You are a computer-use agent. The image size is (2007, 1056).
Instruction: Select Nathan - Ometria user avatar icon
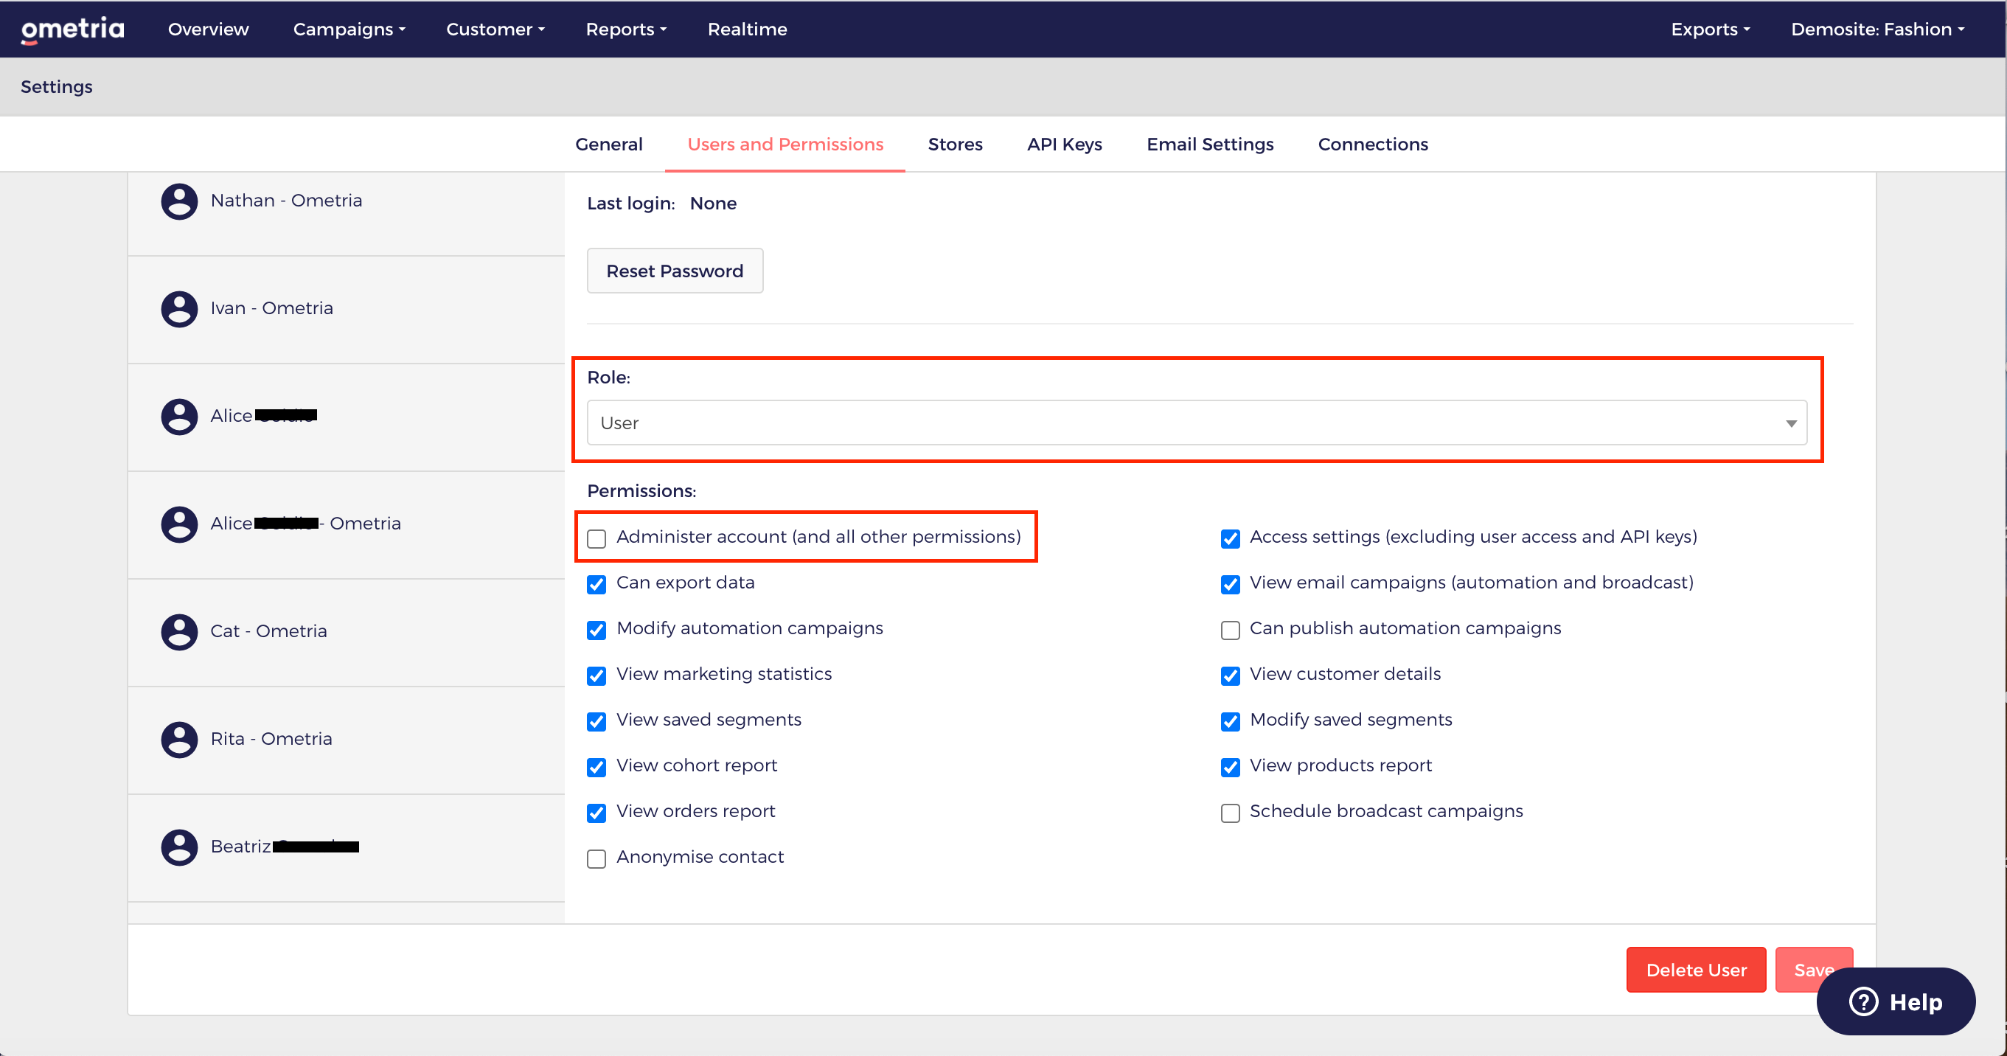tap(179, 201)
